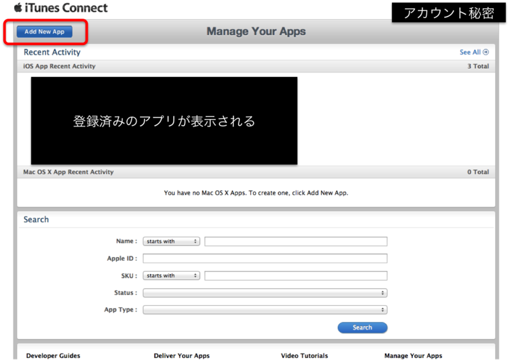Viewport: 509px width, 360px height.
Task: Click the Apple logo in iTunes Connect header
Action: (18, 8)
